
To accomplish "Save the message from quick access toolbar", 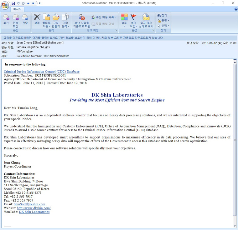I will [x=13, y=3].
